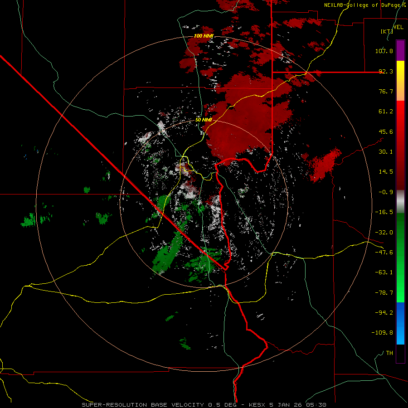
Task: Click the -32.0 velocity scale value
Action: point(384,233)
